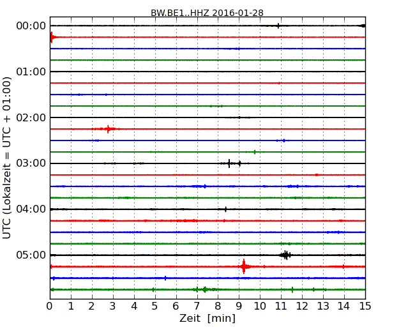This screenshot has height=332, width=415.
Task: Select x-axis tick label 9
Action: coord(239,306)
